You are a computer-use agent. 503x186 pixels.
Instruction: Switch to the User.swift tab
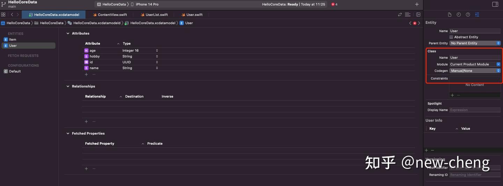(192, 15)
